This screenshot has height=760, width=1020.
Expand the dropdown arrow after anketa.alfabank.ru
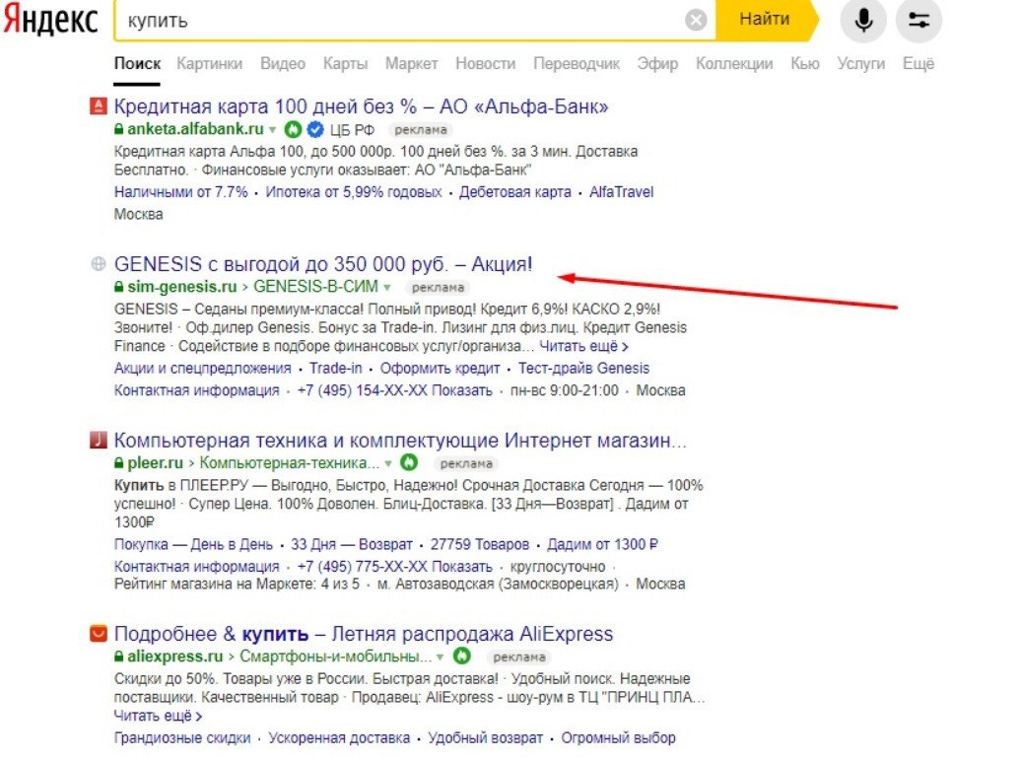click(x=273, y=129)
